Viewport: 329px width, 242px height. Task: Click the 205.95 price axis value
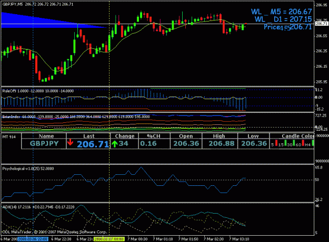tap(322, 82)
